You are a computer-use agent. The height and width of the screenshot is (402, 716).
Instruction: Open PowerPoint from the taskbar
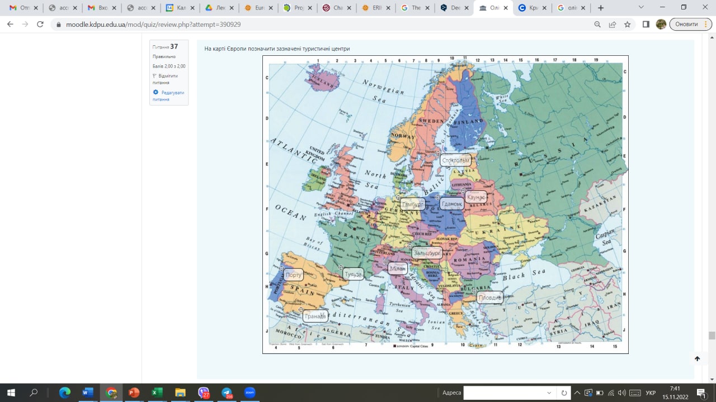pyautogui.click(x=134, y=393)
